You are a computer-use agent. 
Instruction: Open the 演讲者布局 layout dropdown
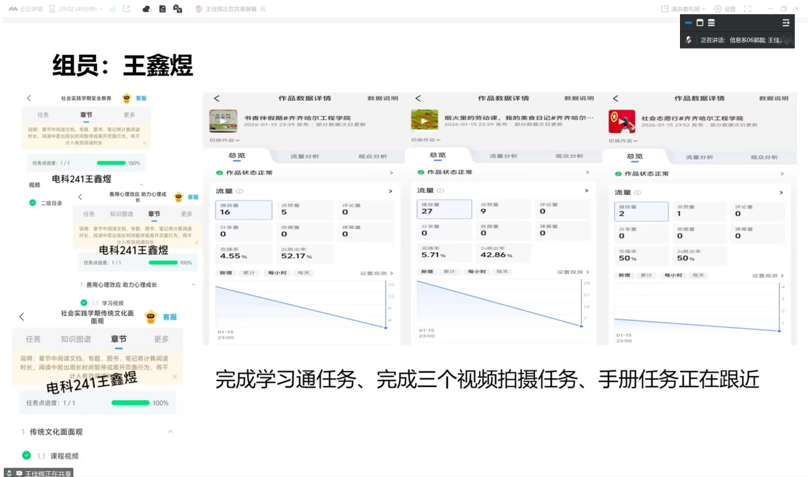pyautogui.click(x=683, y=9)
